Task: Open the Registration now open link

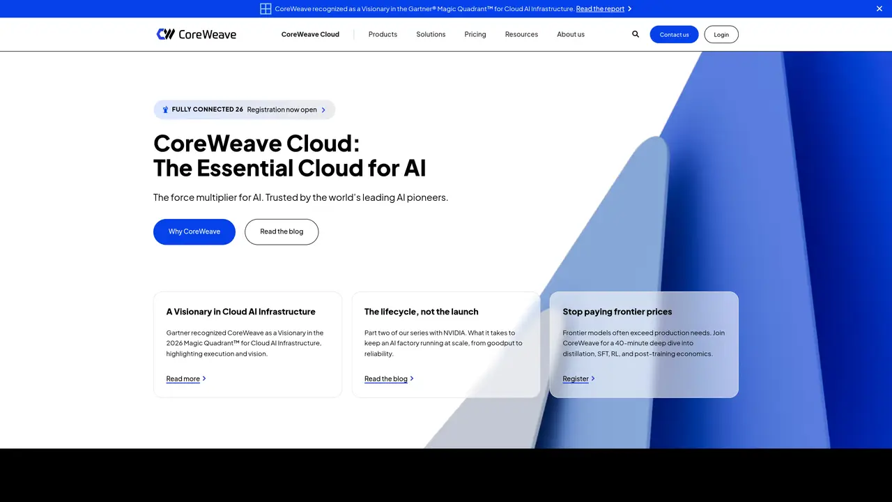Action: pos(282,109)
